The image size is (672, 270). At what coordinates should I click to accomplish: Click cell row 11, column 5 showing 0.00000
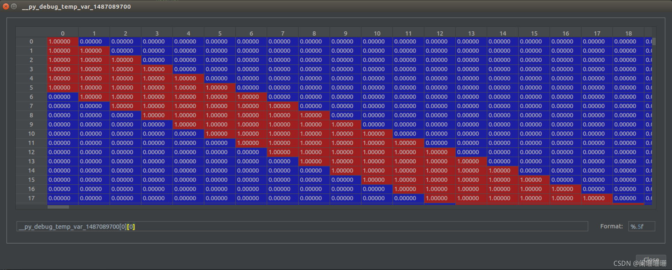(220, 143)
